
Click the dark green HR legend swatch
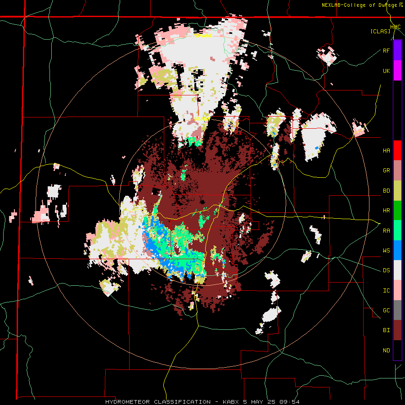pyautogui.click(x=397, y=211)
